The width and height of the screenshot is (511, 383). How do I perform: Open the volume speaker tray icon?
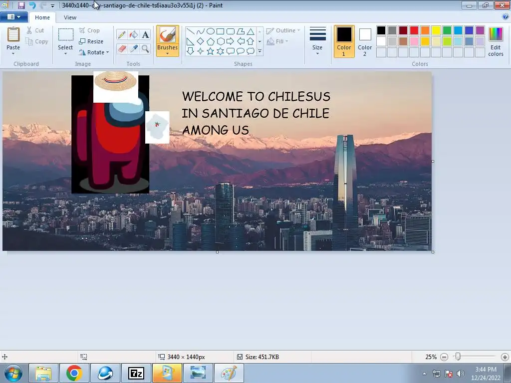(461, 374)
